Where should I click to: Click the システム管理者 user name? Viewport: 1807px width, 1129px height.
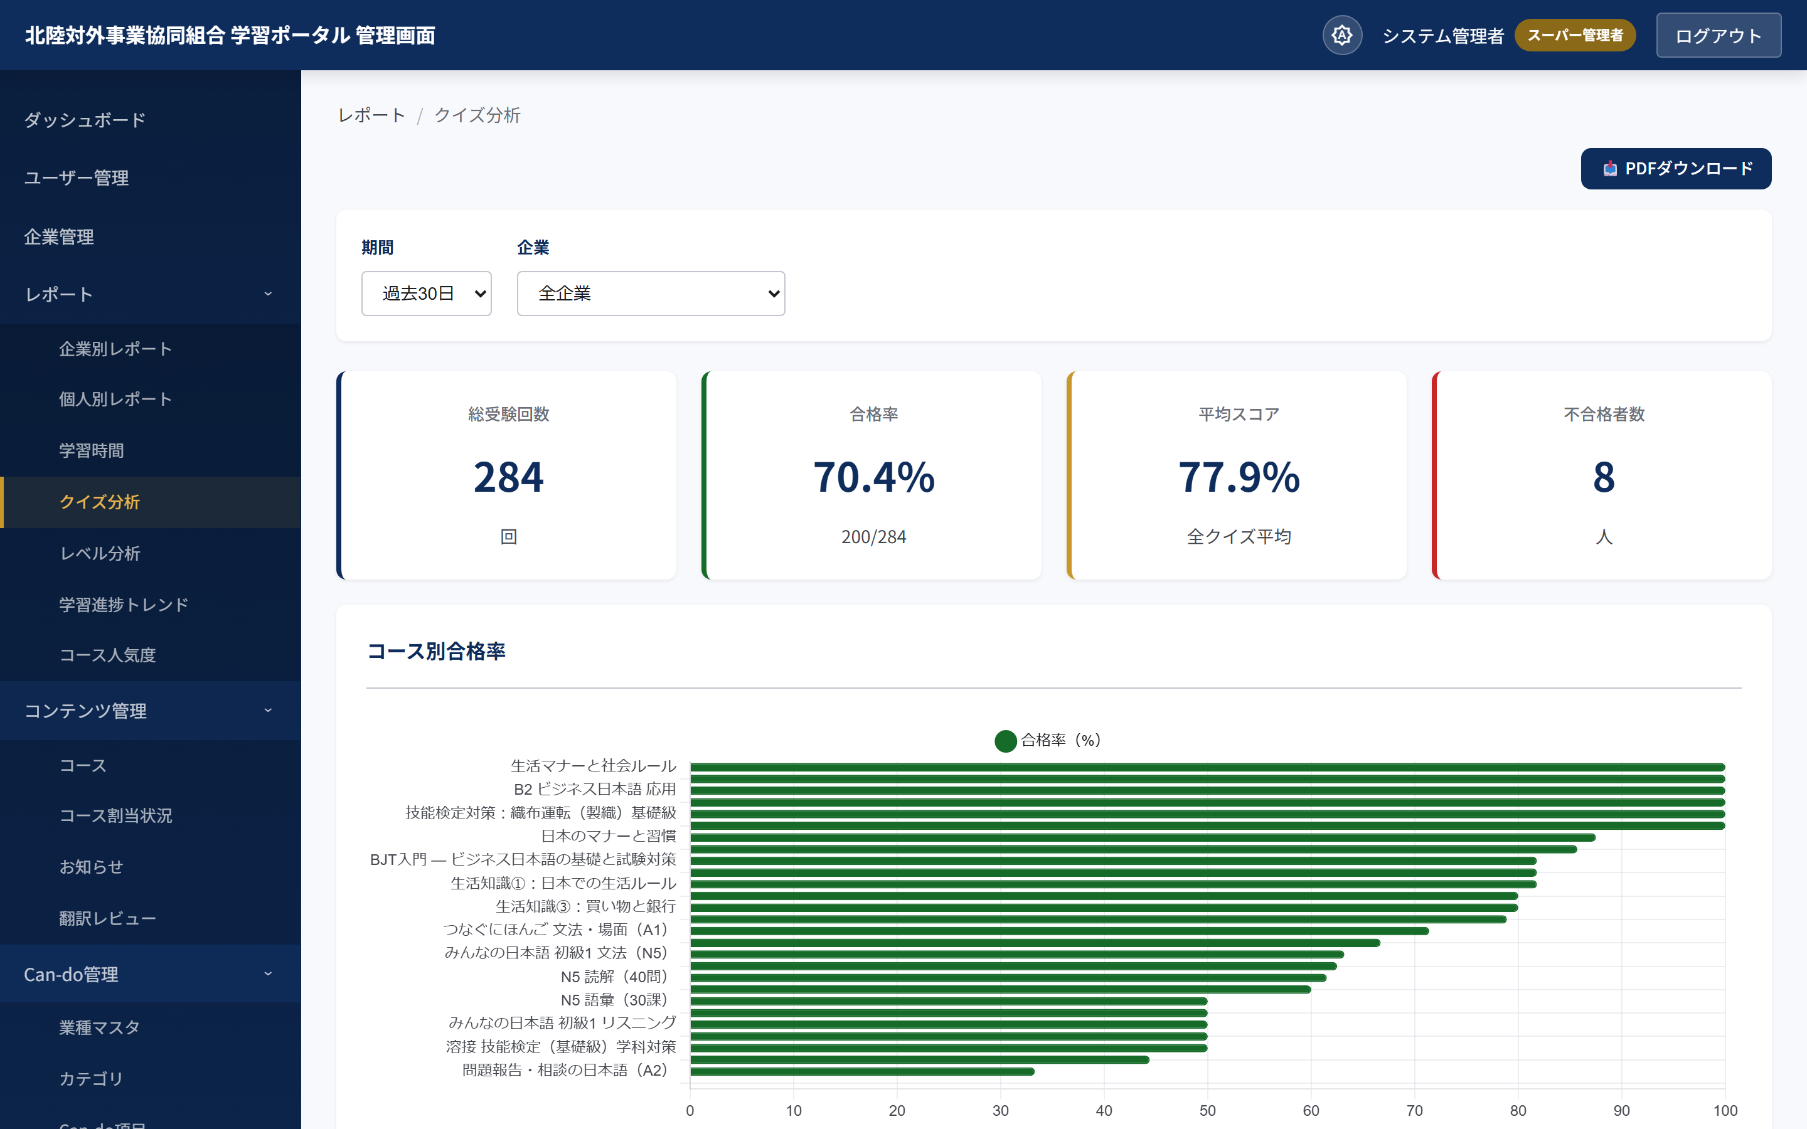1442,36
